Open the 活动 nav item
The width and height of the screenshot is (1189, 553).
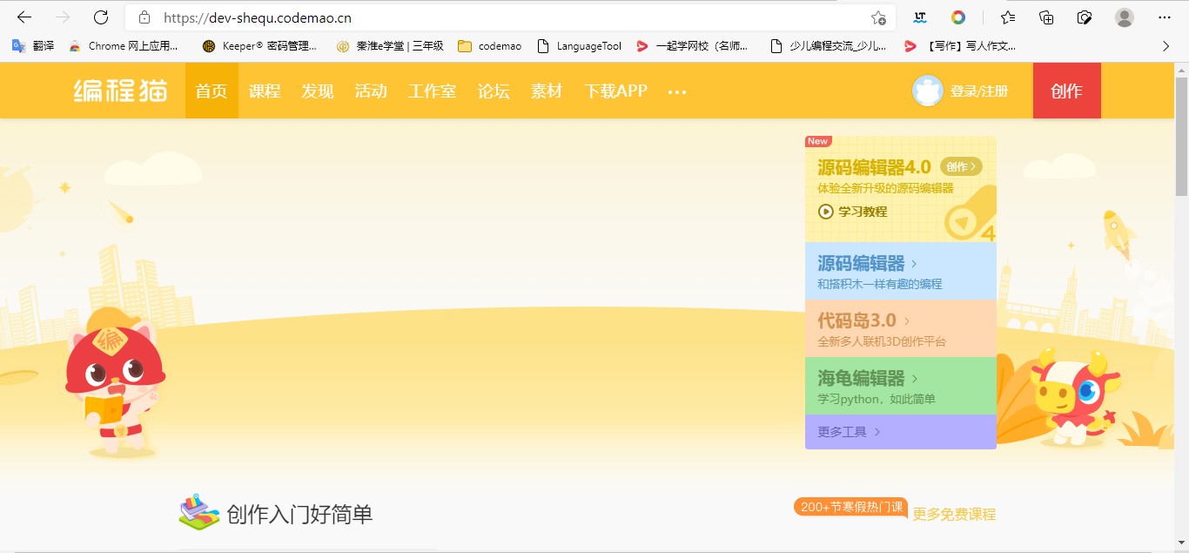click(371, 91)
